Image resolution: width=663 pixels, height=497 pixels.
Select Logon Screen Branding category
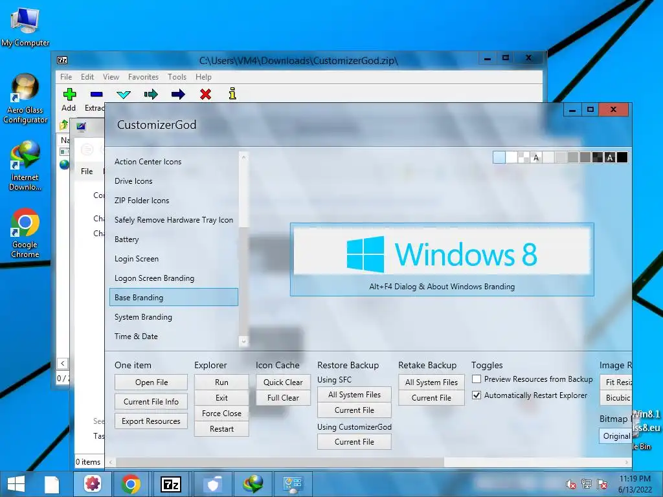point(174,278)
